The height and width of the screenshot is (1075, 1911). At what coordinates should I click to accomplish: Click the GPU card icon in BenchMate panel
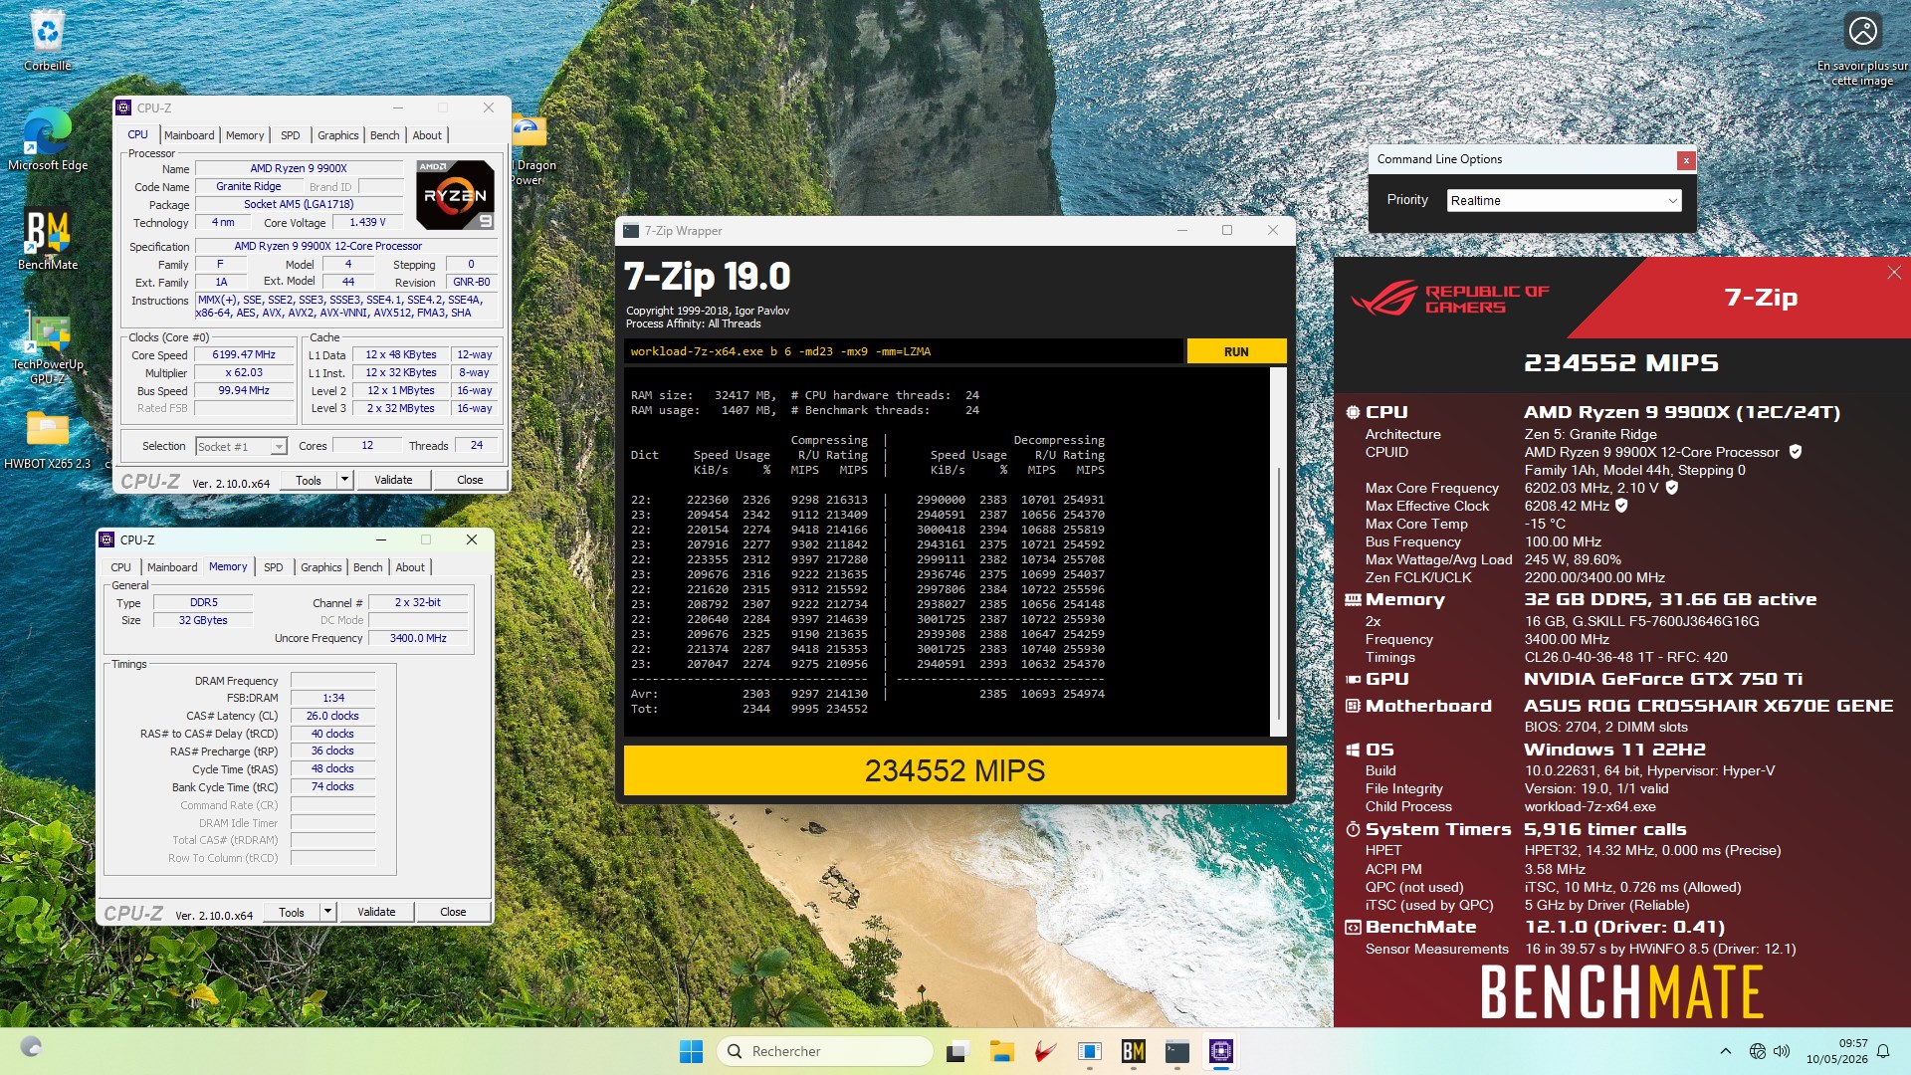pos(1353,679)
